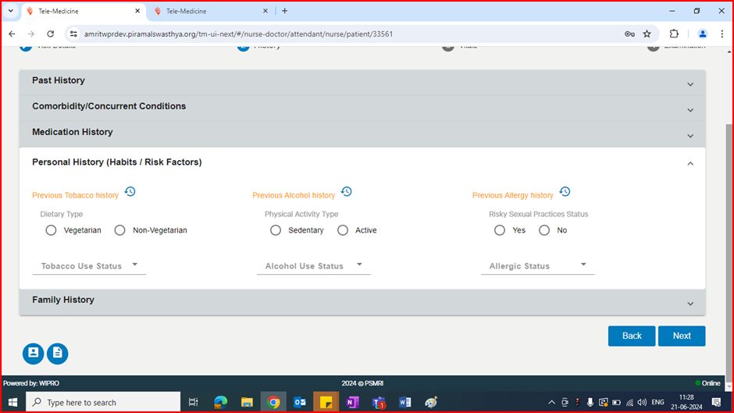This screenshot has height=413, width=734.
Task: Open Task View on the taskbar
Action: 193,402
